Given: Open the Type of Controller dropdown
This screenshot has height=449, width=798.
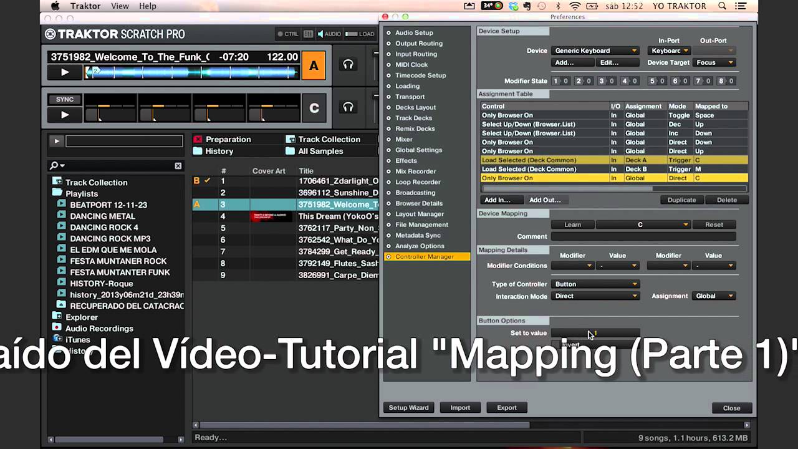Looking at the screenshot, I should pyautogui.click(x=595, y=284).
